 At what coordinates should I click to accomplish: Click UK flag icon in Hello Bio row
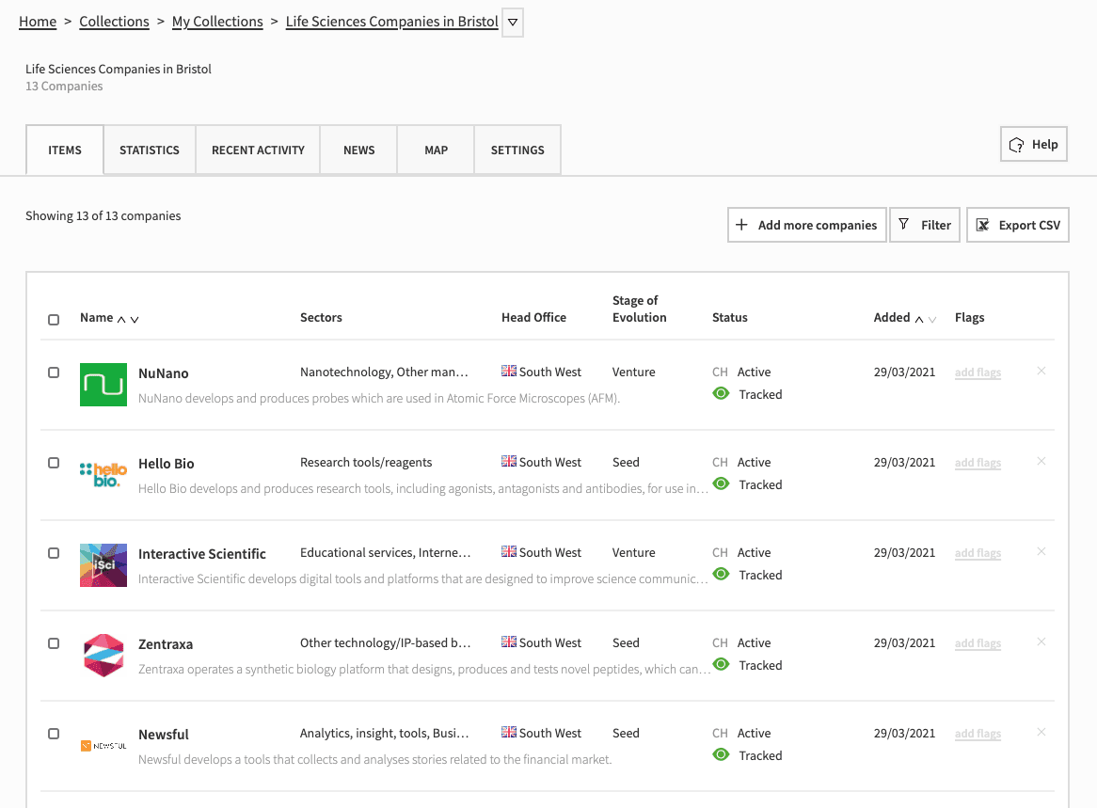tap(509, 461)
